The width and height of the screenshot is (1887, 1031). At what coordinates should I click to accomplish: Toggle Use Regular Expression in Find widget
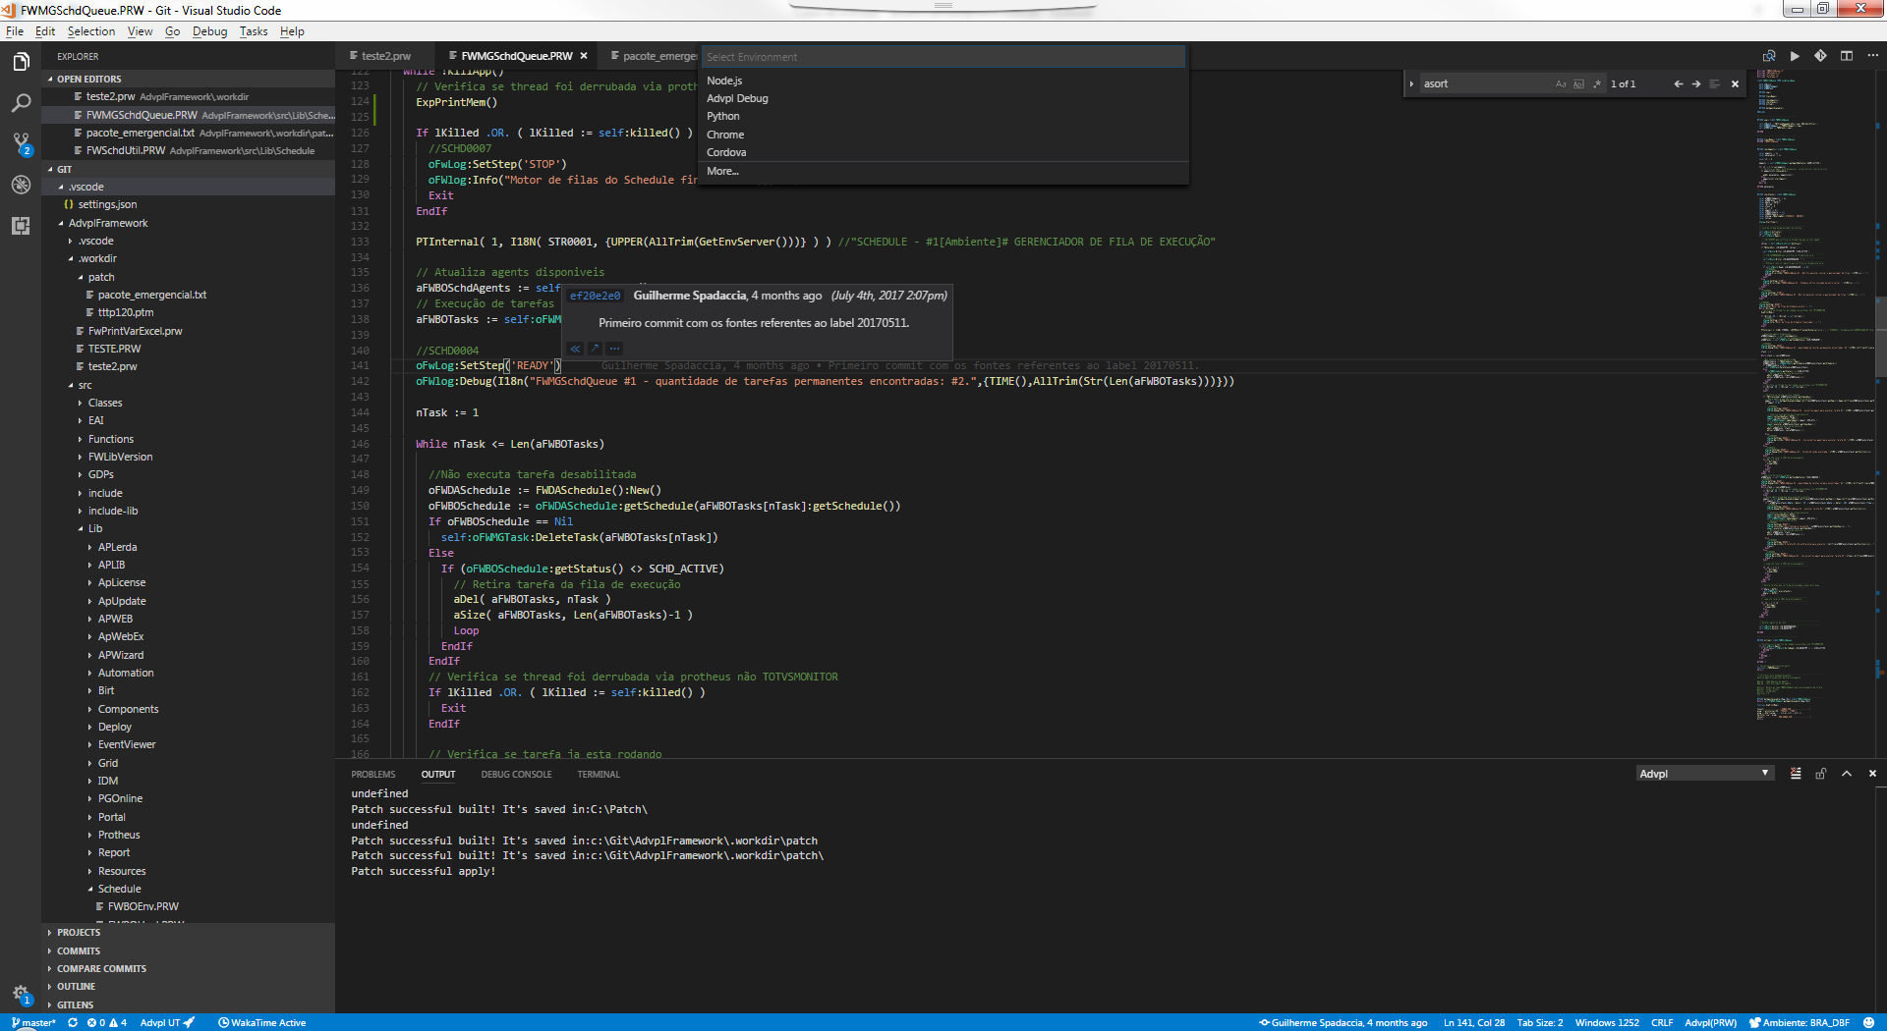pyautogui.click(x=1597, y=84)
